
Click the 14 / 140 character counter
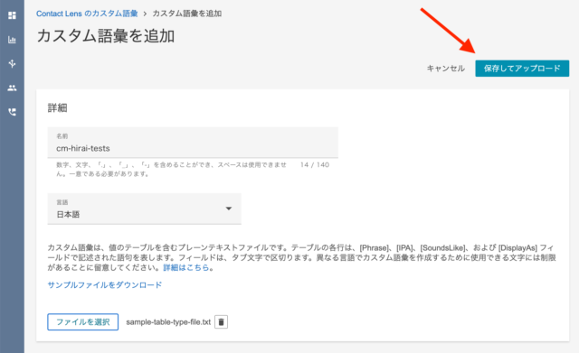click(315, 164)
